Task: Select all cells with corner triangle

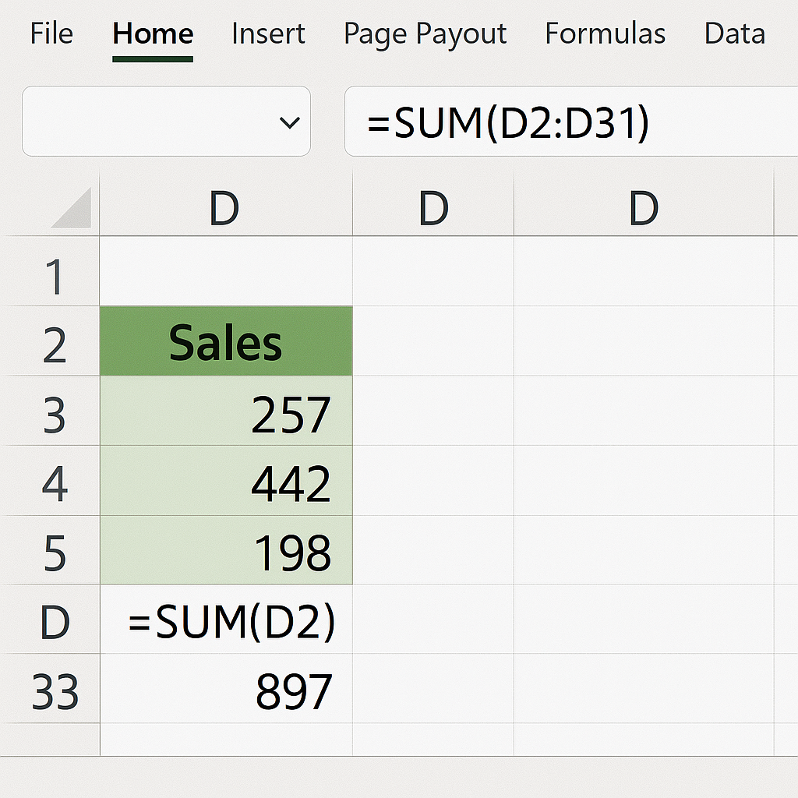Action: (x=71, y=207)
